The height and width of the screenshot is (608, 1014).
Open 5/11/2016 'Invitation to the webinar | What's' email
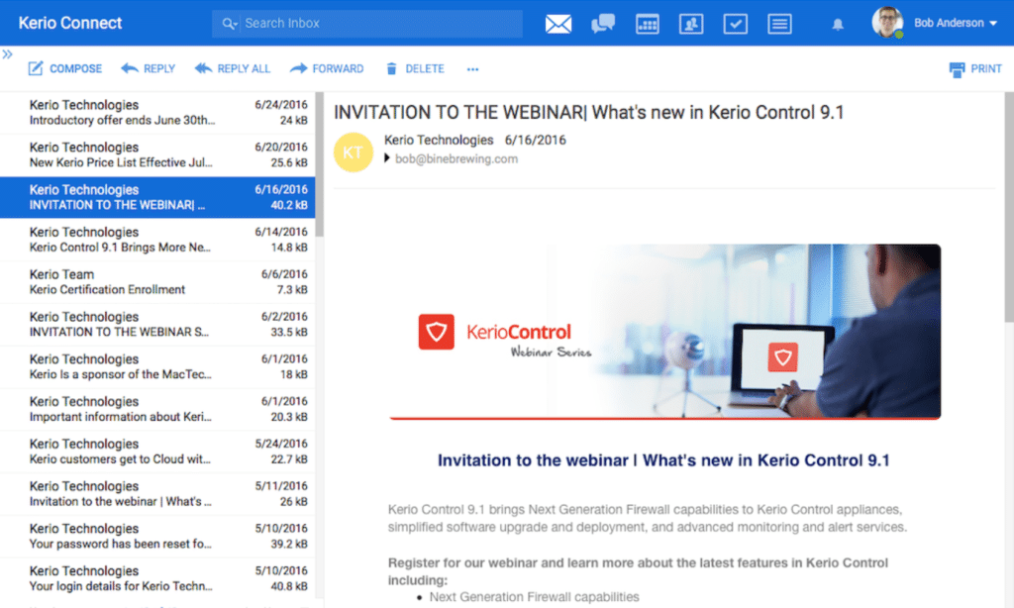pyautogui.click(x=157, y=494)
